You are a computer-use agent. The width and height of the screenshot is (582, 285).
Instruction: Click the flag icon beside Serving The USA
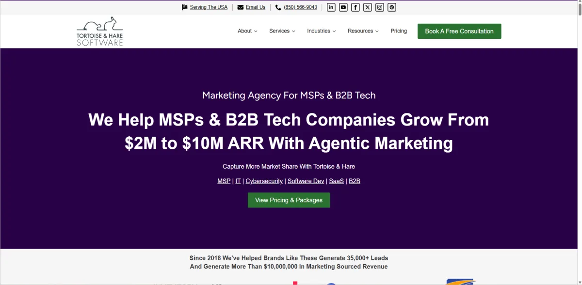[x=184, y=7]
